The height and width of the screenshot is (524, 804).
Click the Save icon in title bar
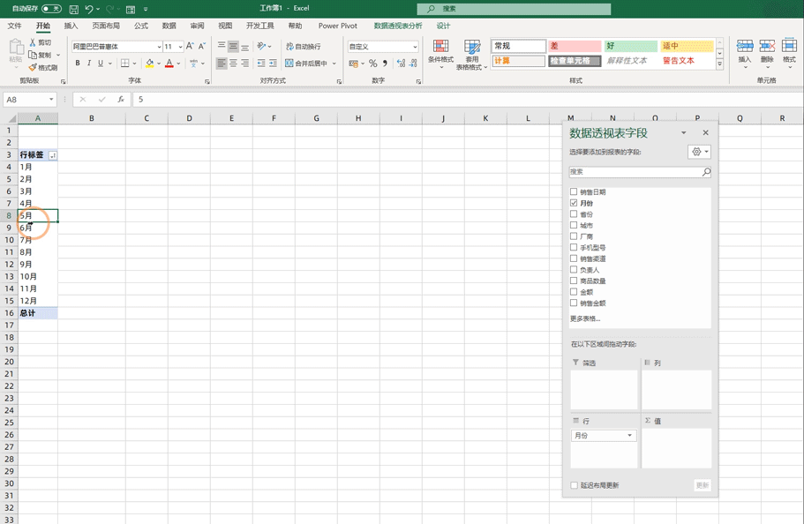click(74, 9)
